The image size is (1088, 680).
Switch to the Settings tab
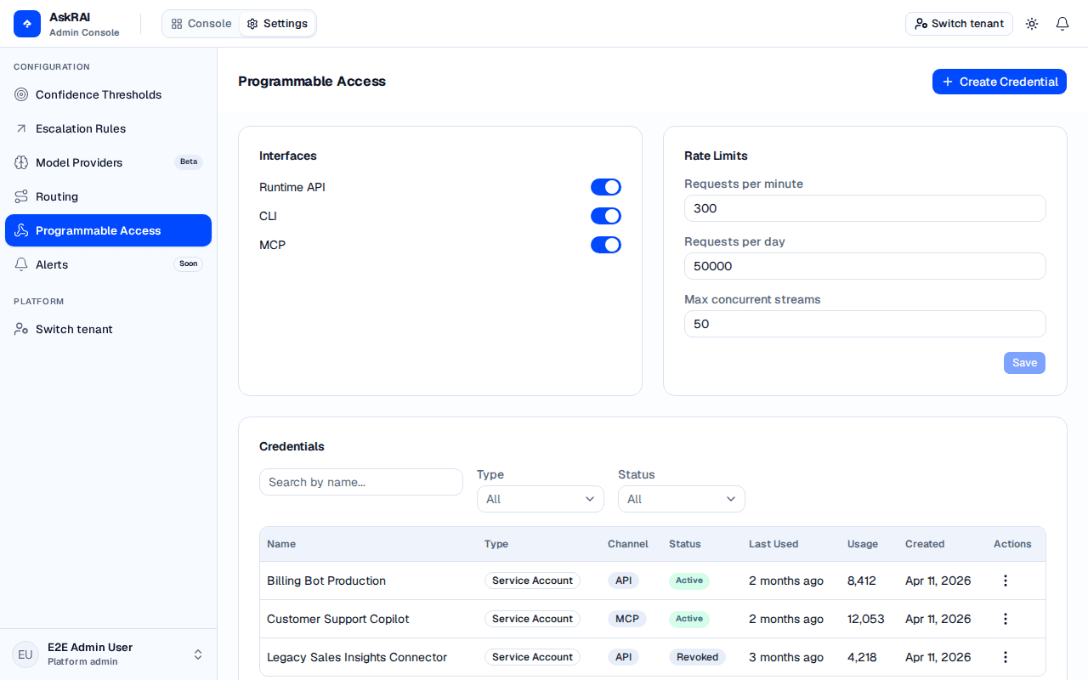point(277,24)
